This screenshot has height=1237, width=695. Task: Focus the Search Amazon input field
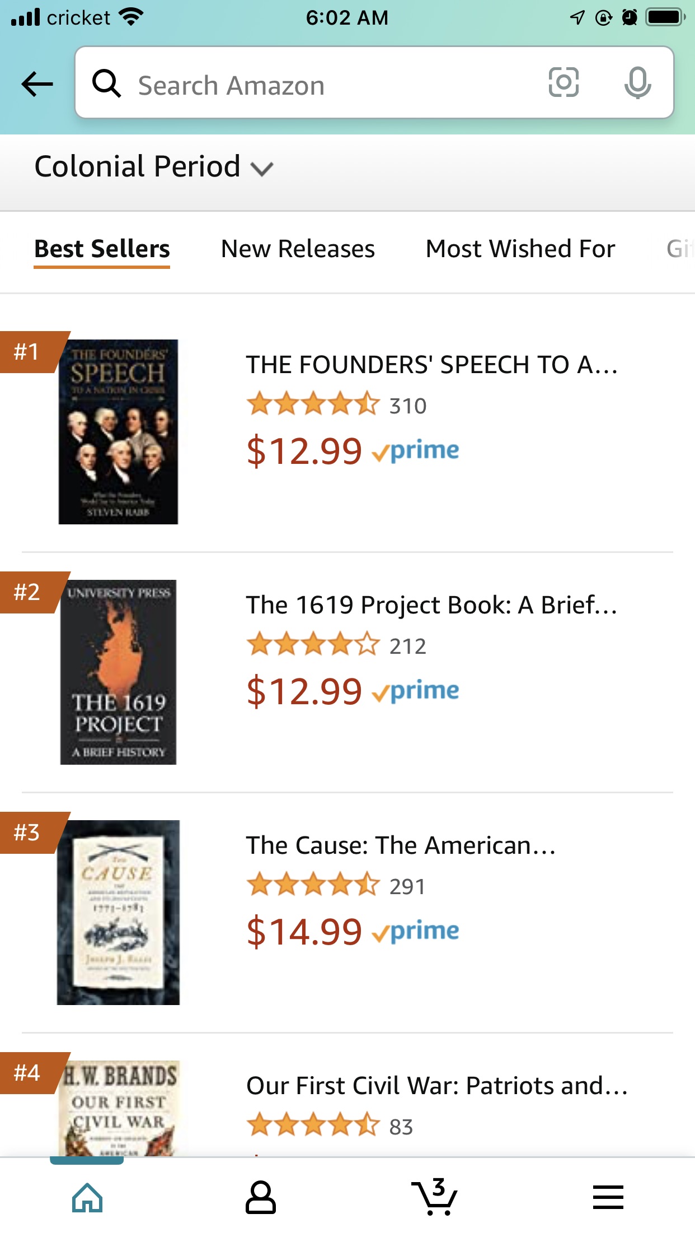click(336, 85)
